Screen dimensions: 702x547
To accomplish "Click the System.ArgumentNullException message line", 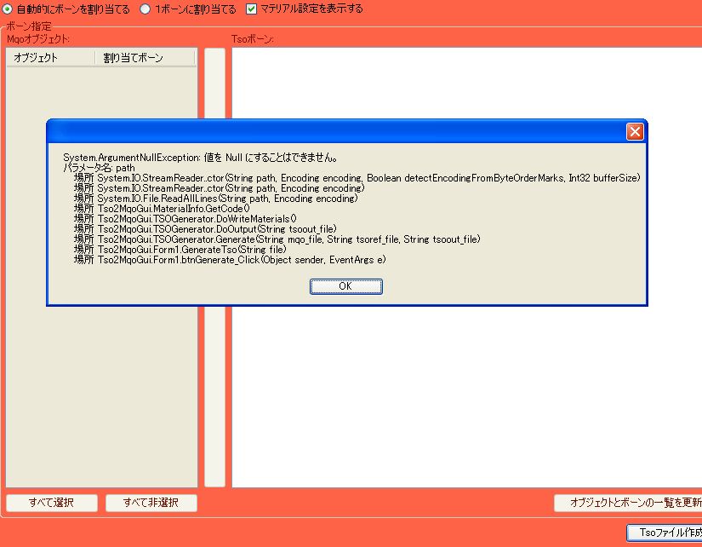I will click(x=201, y=158).
